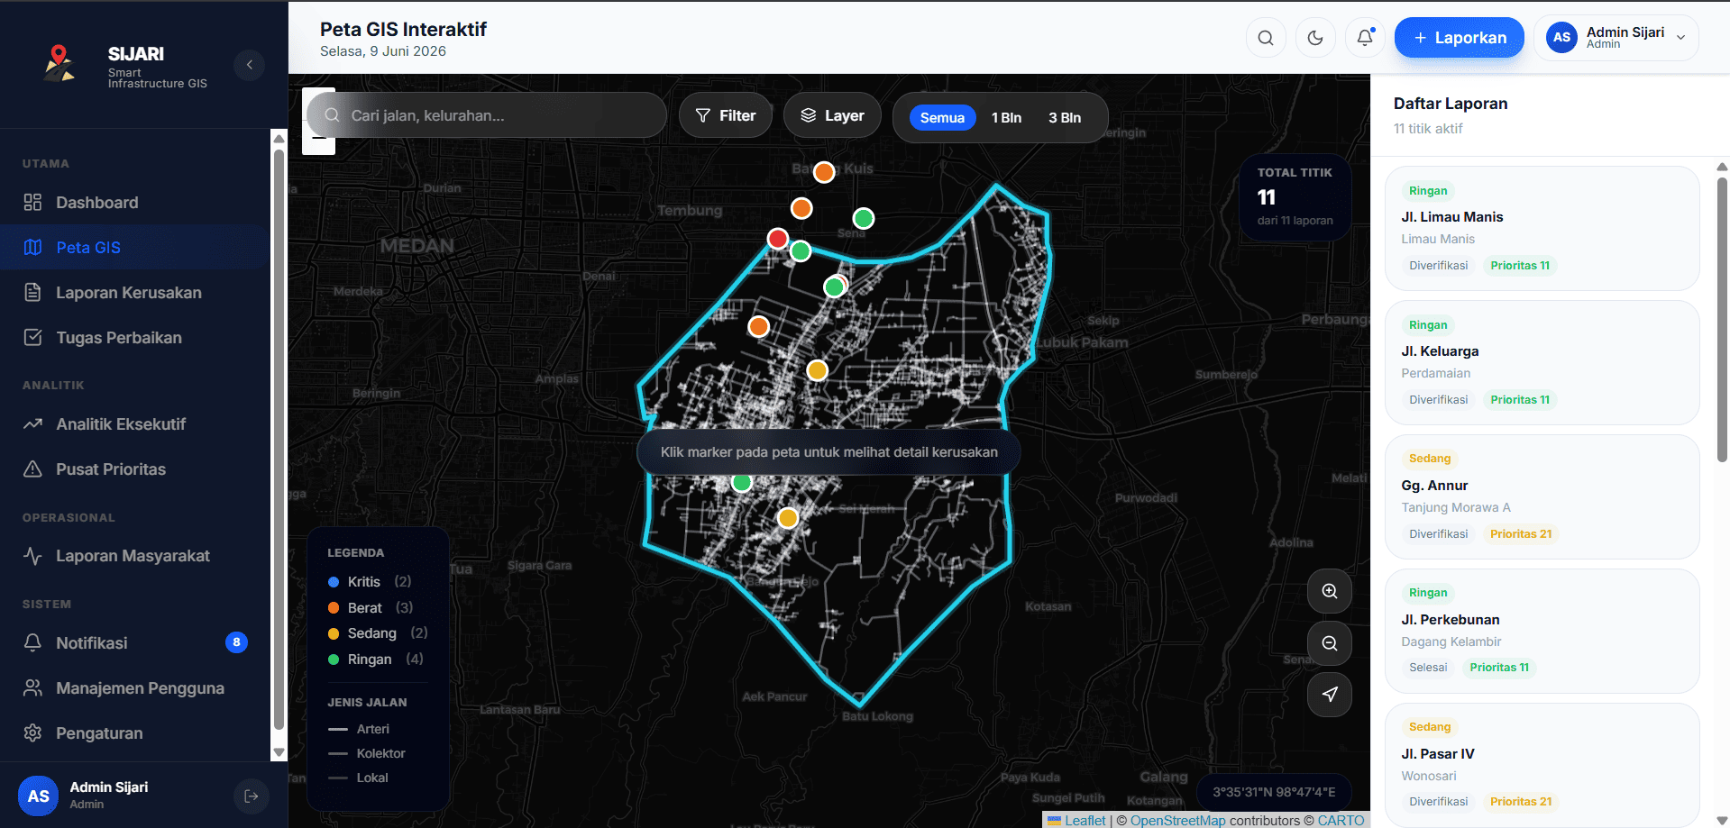Click Berat legend color dot
The image size is (1730, 828).
coord(334,608)
